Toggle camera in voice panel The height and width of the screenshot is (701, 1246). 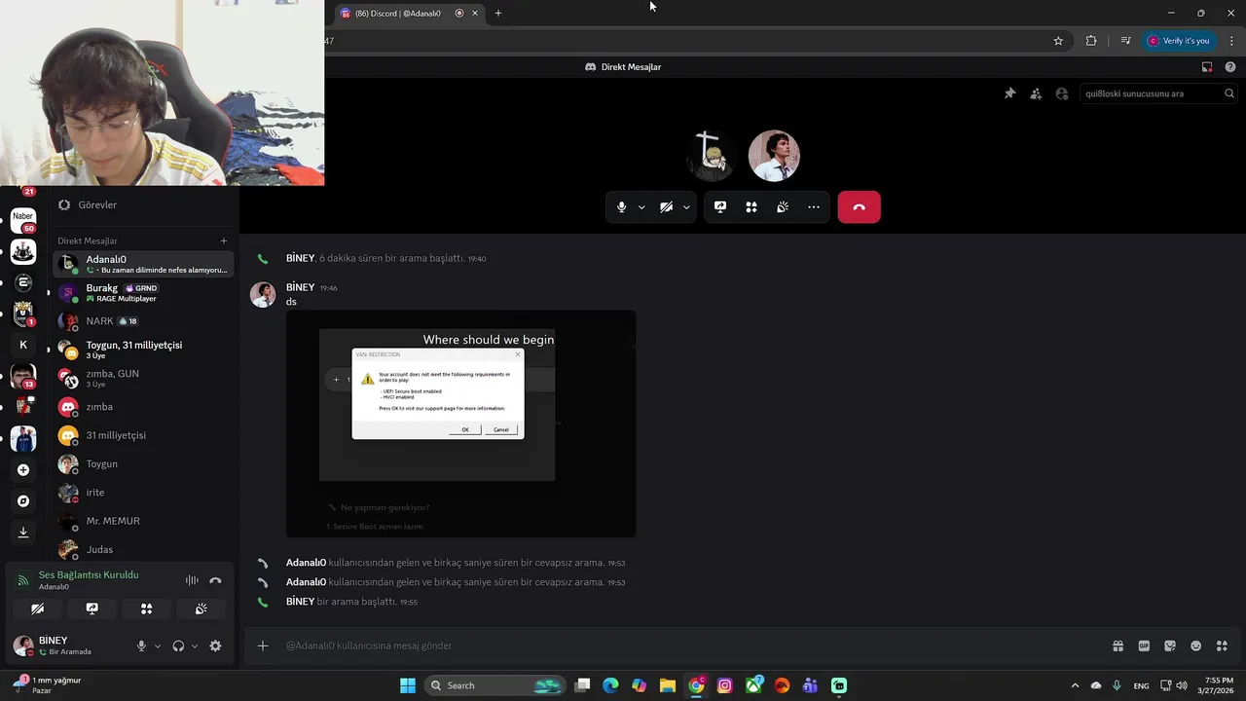click(37, 609)
